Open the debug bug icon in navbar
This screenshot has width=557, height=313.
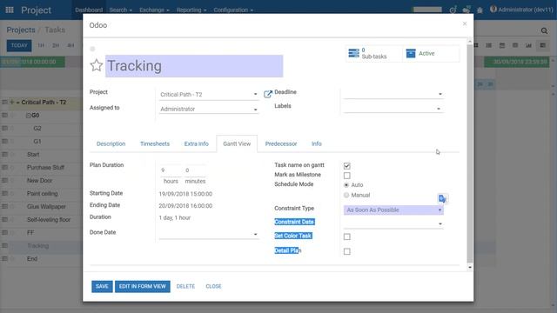(480, 10)
